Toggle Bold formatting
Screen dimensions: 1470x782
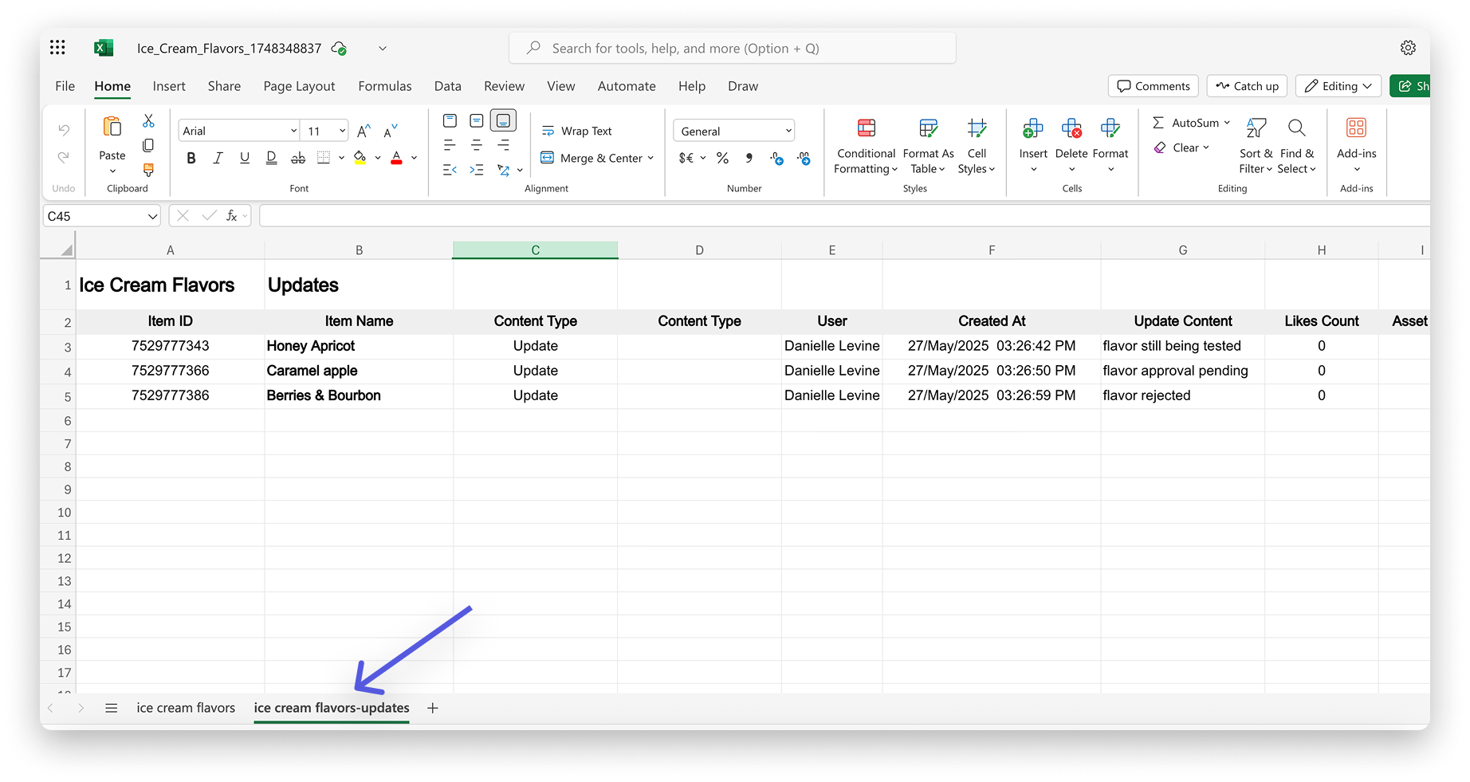[x=191, y=158]
